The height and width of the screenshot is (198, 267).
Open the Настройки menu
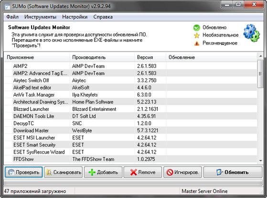(75, 17)
